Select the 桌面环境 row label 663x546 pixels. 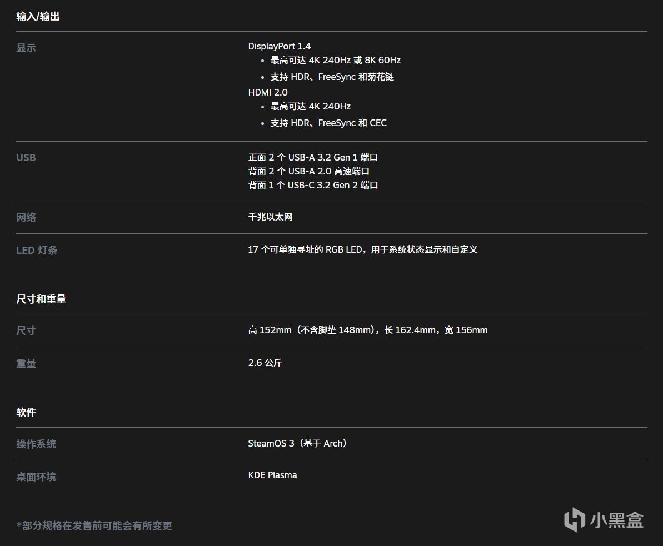(36, 477)
